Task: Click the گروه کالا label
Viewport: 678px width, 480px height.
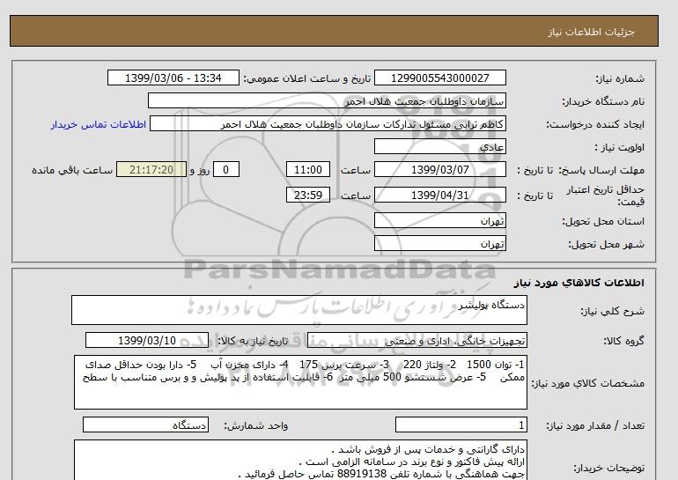Action: 623,341
